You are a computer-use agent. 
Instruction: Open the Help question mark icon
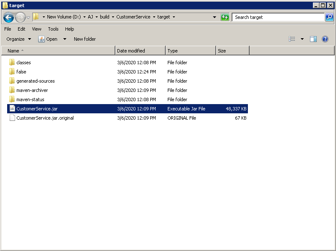pyautogui.click(x=325, y=39)
